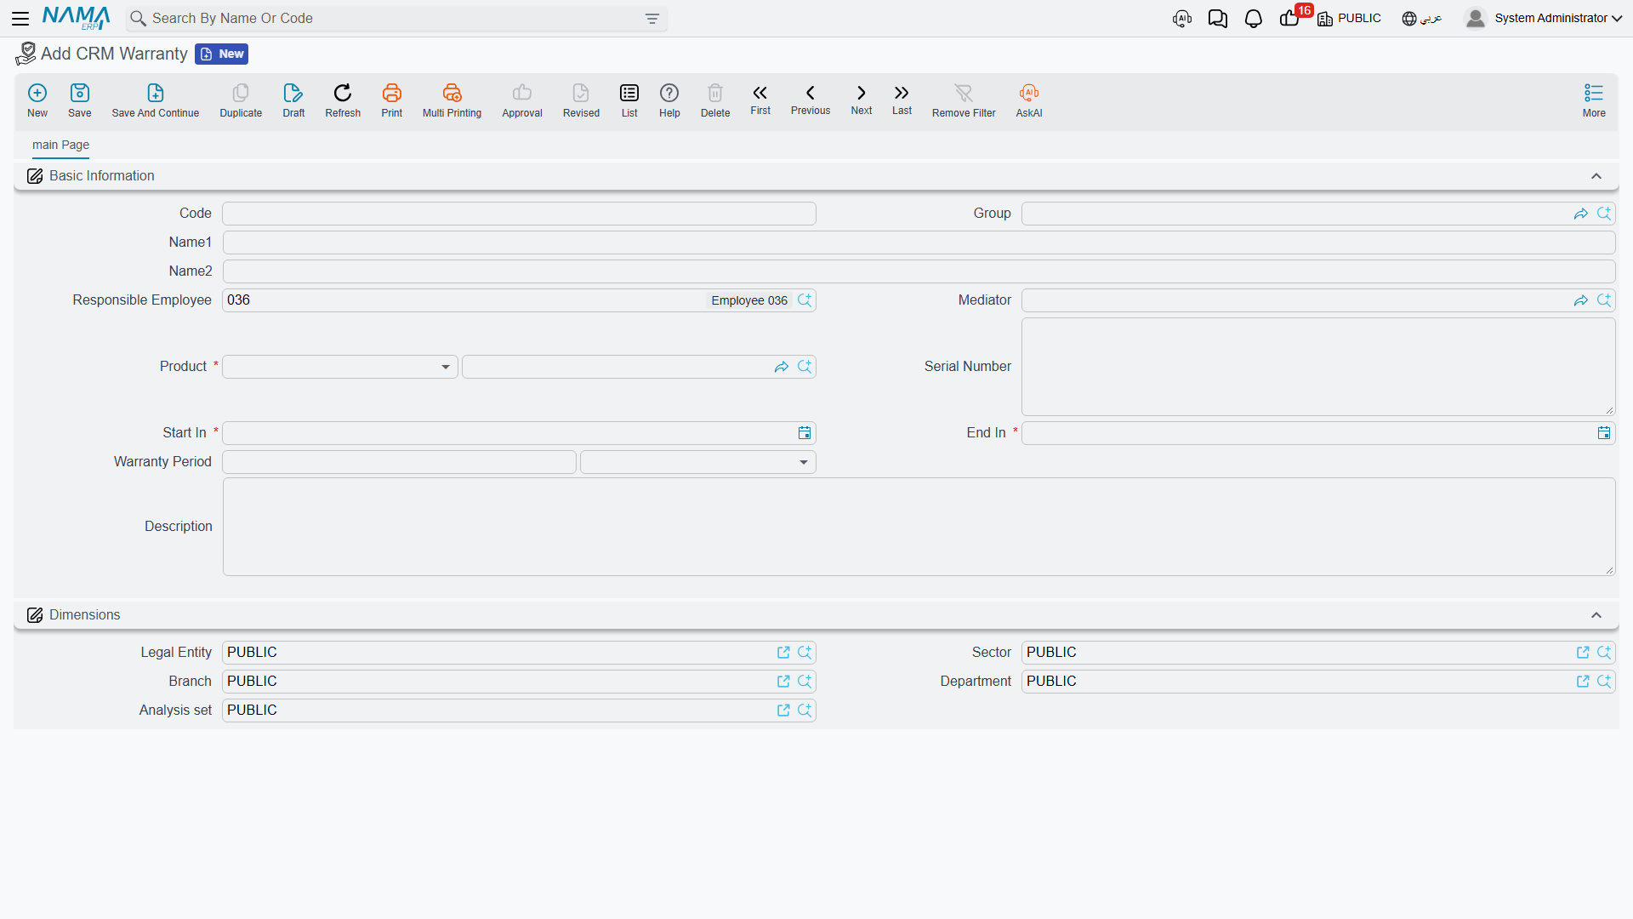
Task: Open the More toolbar menu
Action: click(1594, 100)
